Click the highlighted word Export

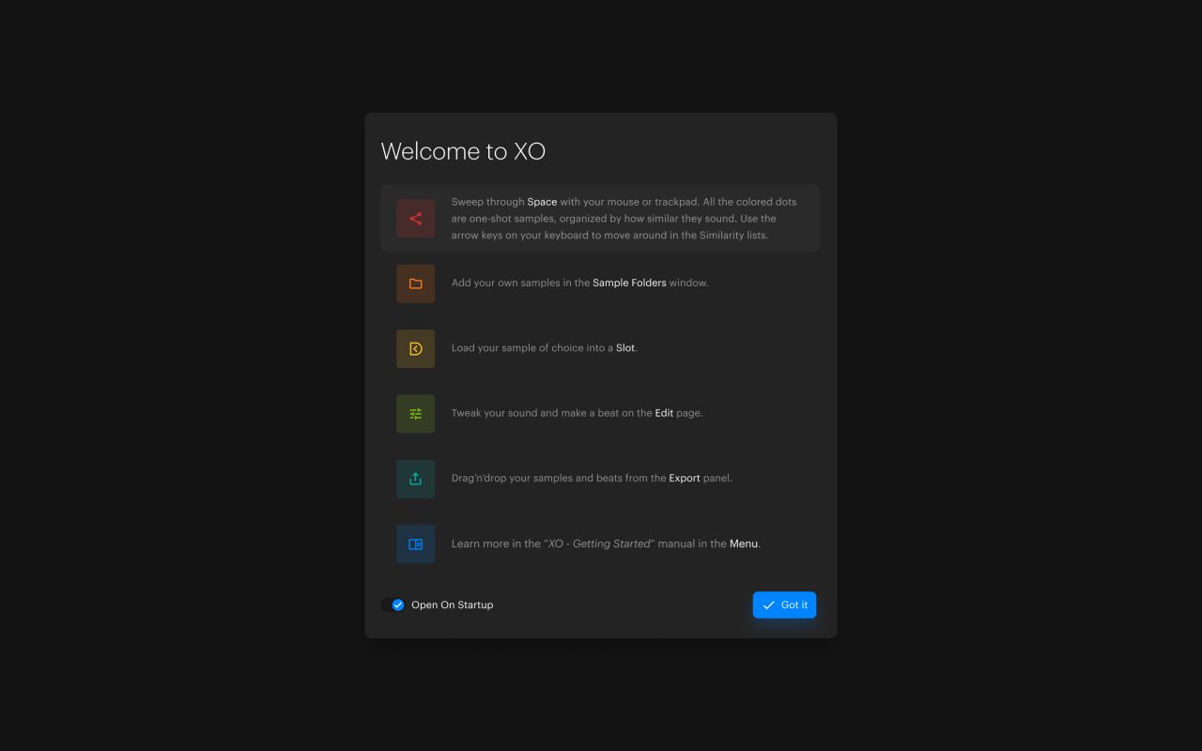[x=684, y=478]
